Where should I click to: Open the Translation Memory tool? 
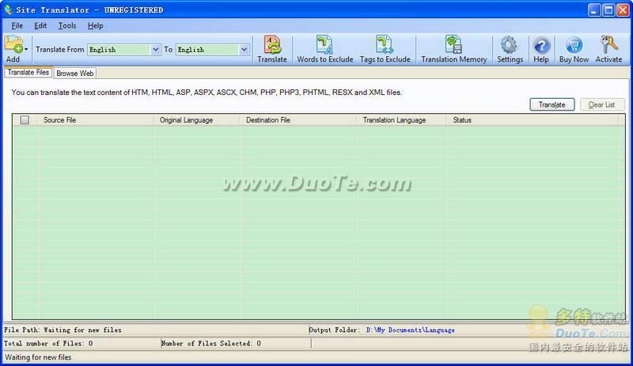[453, 49]
